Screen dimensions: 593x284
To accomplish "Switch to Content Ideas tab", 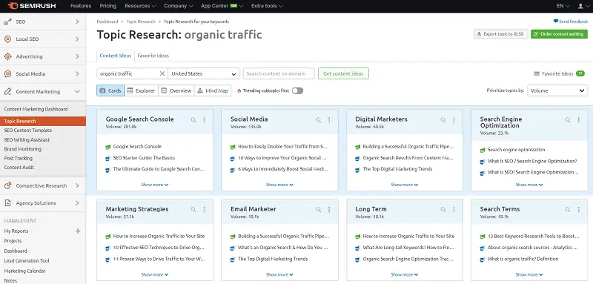I will (116, 56).
